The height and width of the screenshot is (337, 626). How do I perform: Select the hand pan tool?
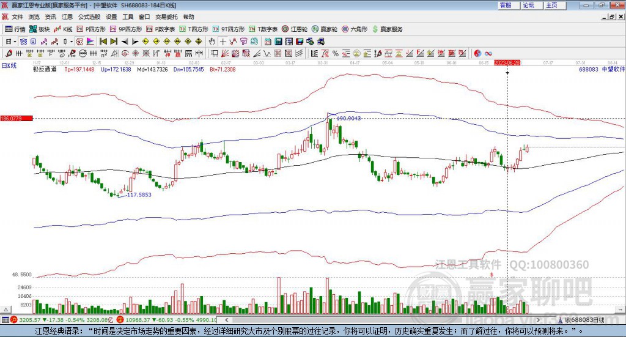[212, 42]
